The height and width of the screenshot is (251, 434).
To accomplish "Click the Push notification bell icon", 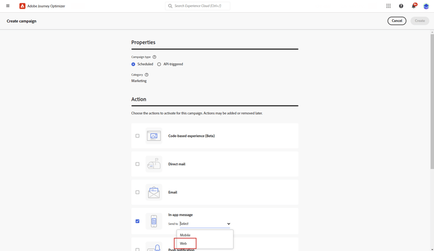I will coord(154,247).
